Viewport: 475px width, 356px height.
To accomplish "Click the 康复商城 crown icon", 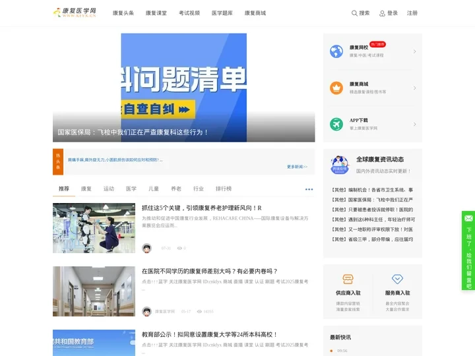I will tap(336, 88).
